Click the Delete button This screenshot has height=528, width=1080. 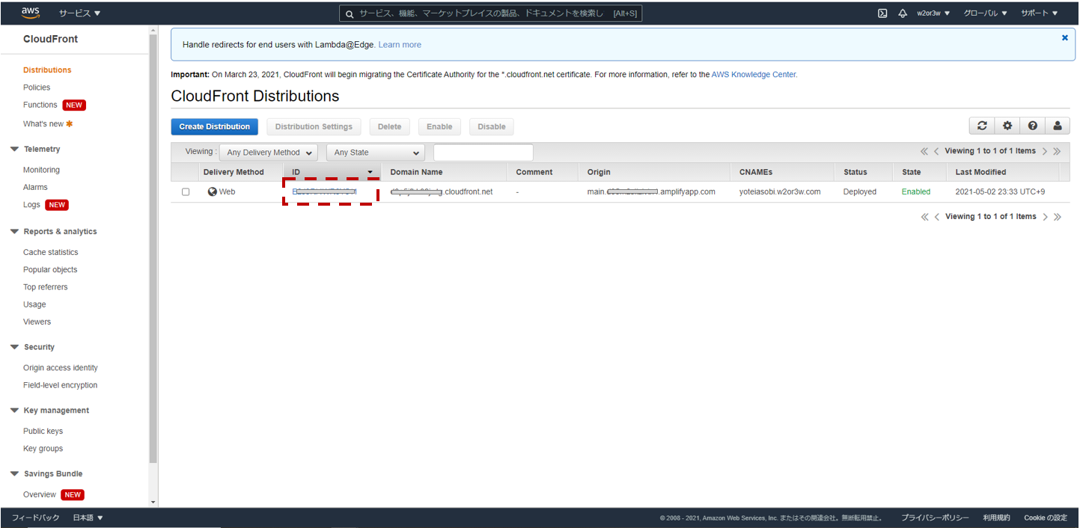389,126
